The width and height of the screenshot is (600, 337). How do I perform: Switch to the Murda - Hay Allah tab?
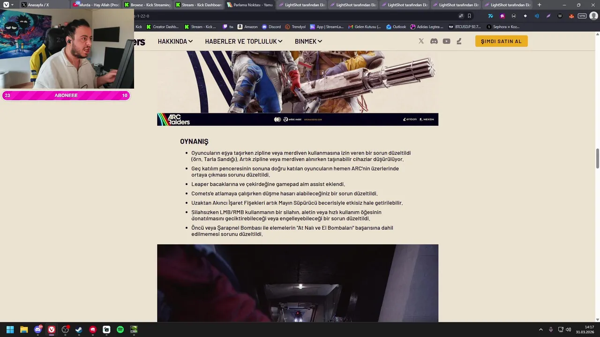(x=96, y=5)
